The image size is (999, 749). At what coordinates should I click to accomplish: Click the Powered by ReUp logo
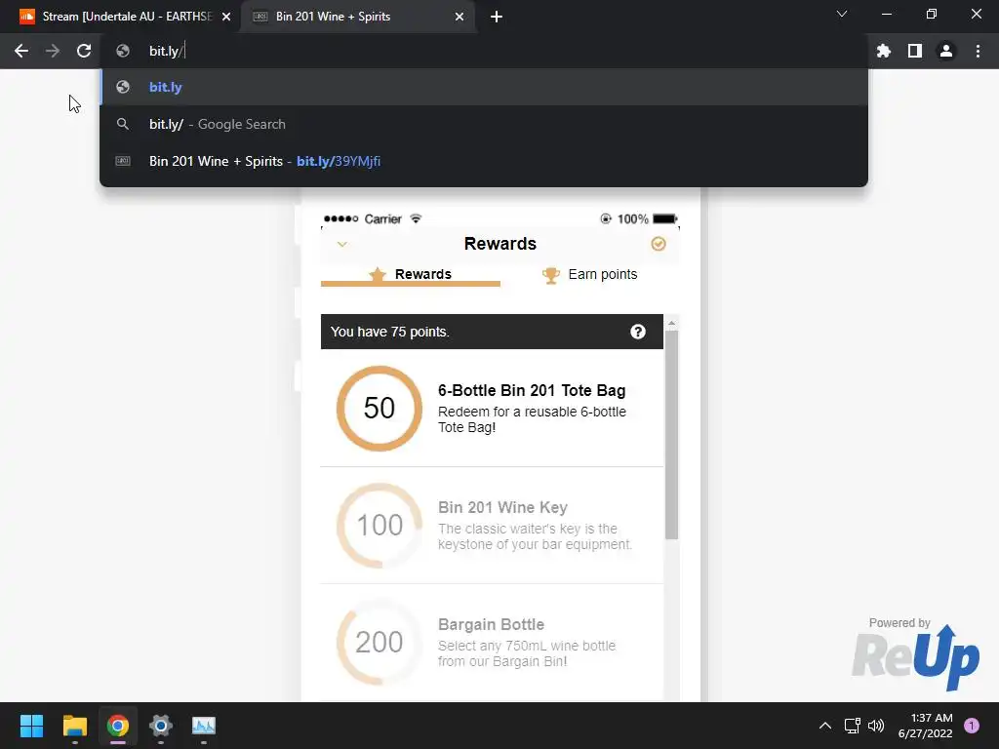915,653
